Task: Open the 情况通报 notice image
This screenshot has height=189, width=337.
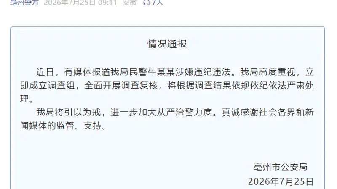Action: [167, 108]
